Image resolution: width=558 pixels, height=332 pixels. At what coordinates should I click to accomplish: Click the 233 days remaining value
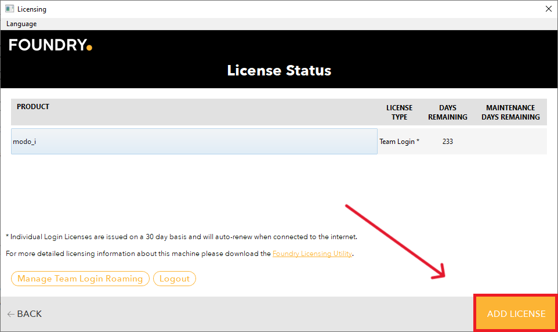click(447, 142)
